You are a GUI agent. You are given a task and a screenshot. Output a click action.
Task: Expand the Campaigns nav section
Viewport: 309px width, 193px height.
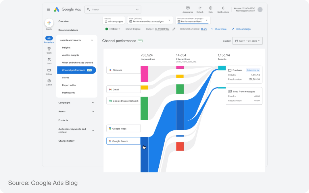pyautogui.click(x=93, y=103)
